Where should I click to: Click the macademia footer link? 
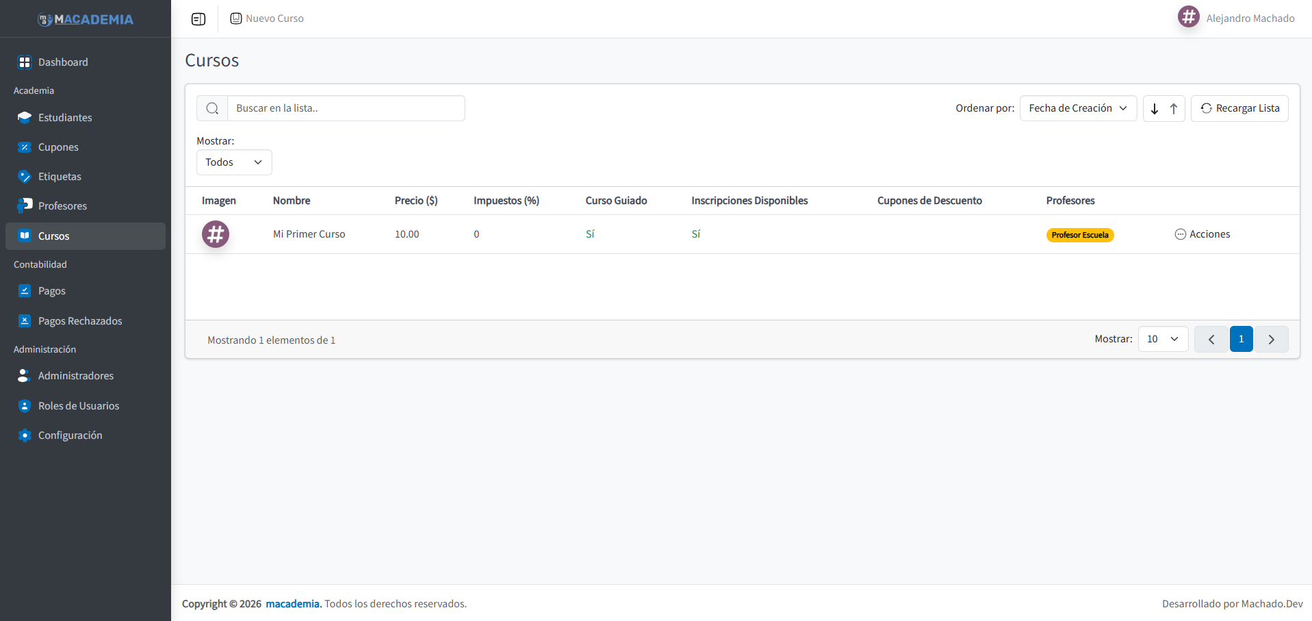pos(293,603)
